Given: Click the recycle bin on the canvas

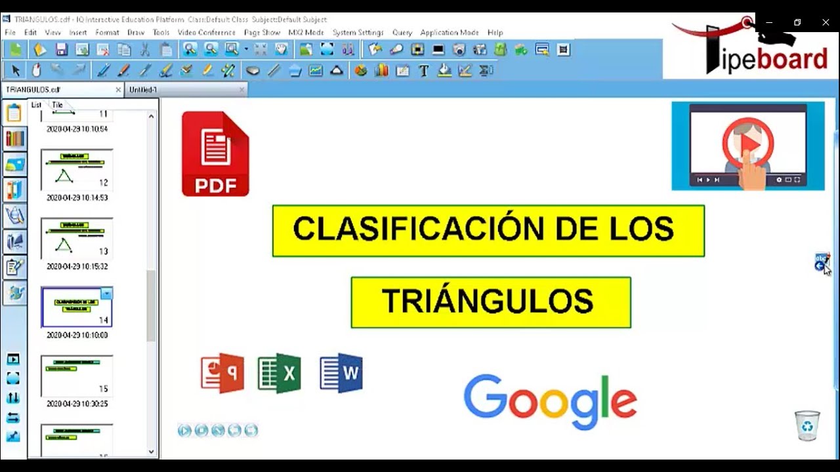Looking at the screenshot, I should [x=807, y=425].
